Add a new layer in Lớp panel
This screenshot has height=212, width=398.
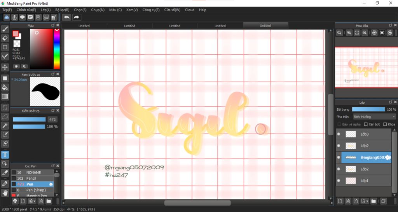[x=340, y=201]
